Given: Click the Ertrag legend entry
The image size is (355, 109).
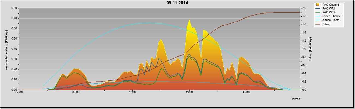Looking at the screenshot, I should point(324,24).
